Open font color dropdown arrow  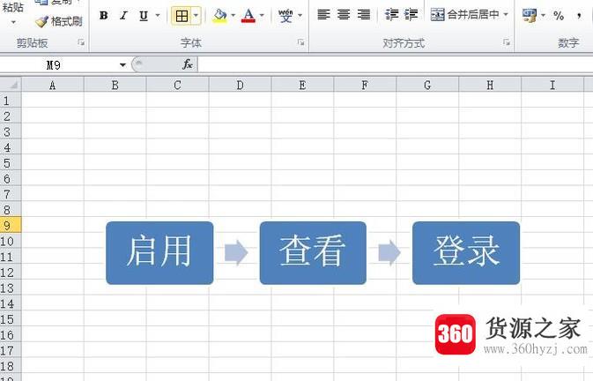pos(262,16)
